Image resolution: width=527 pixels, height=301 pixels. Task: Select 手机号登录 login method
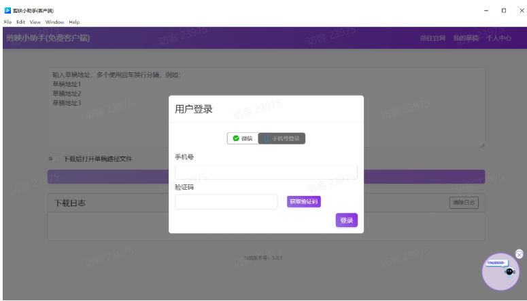[282, 138]
